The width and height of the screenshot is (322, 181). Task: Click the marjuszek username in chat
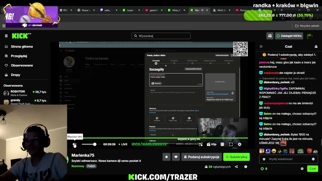[x=271, y=73]
